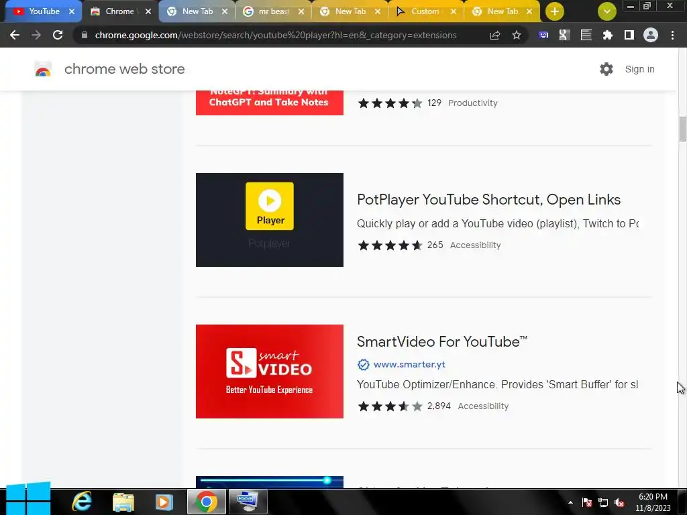Screen dimensions: 687x515
Task: Open a new tab with plus button
Action: coord(555,11)
